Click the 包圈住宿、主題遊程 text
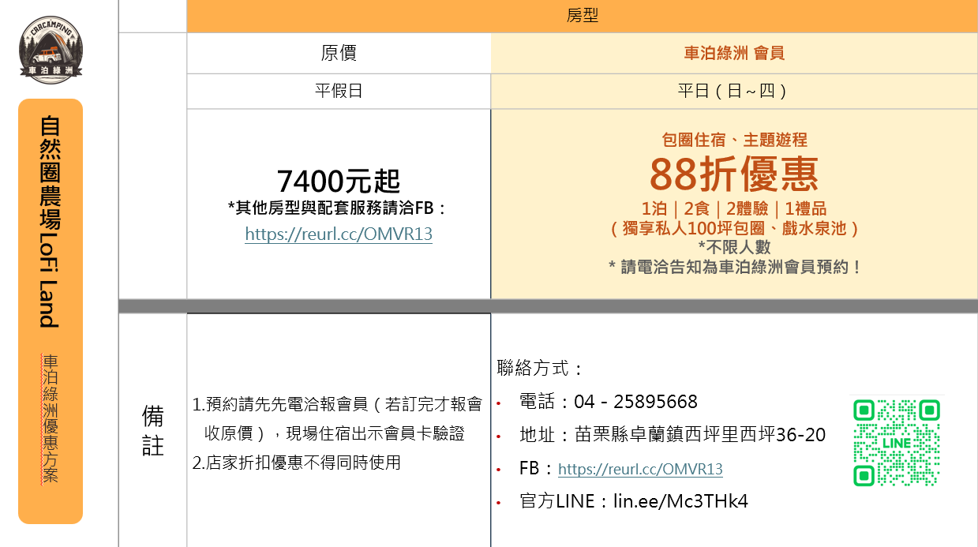Image resolution: width=978 pixels, height=547 pixels. point(734,140)
